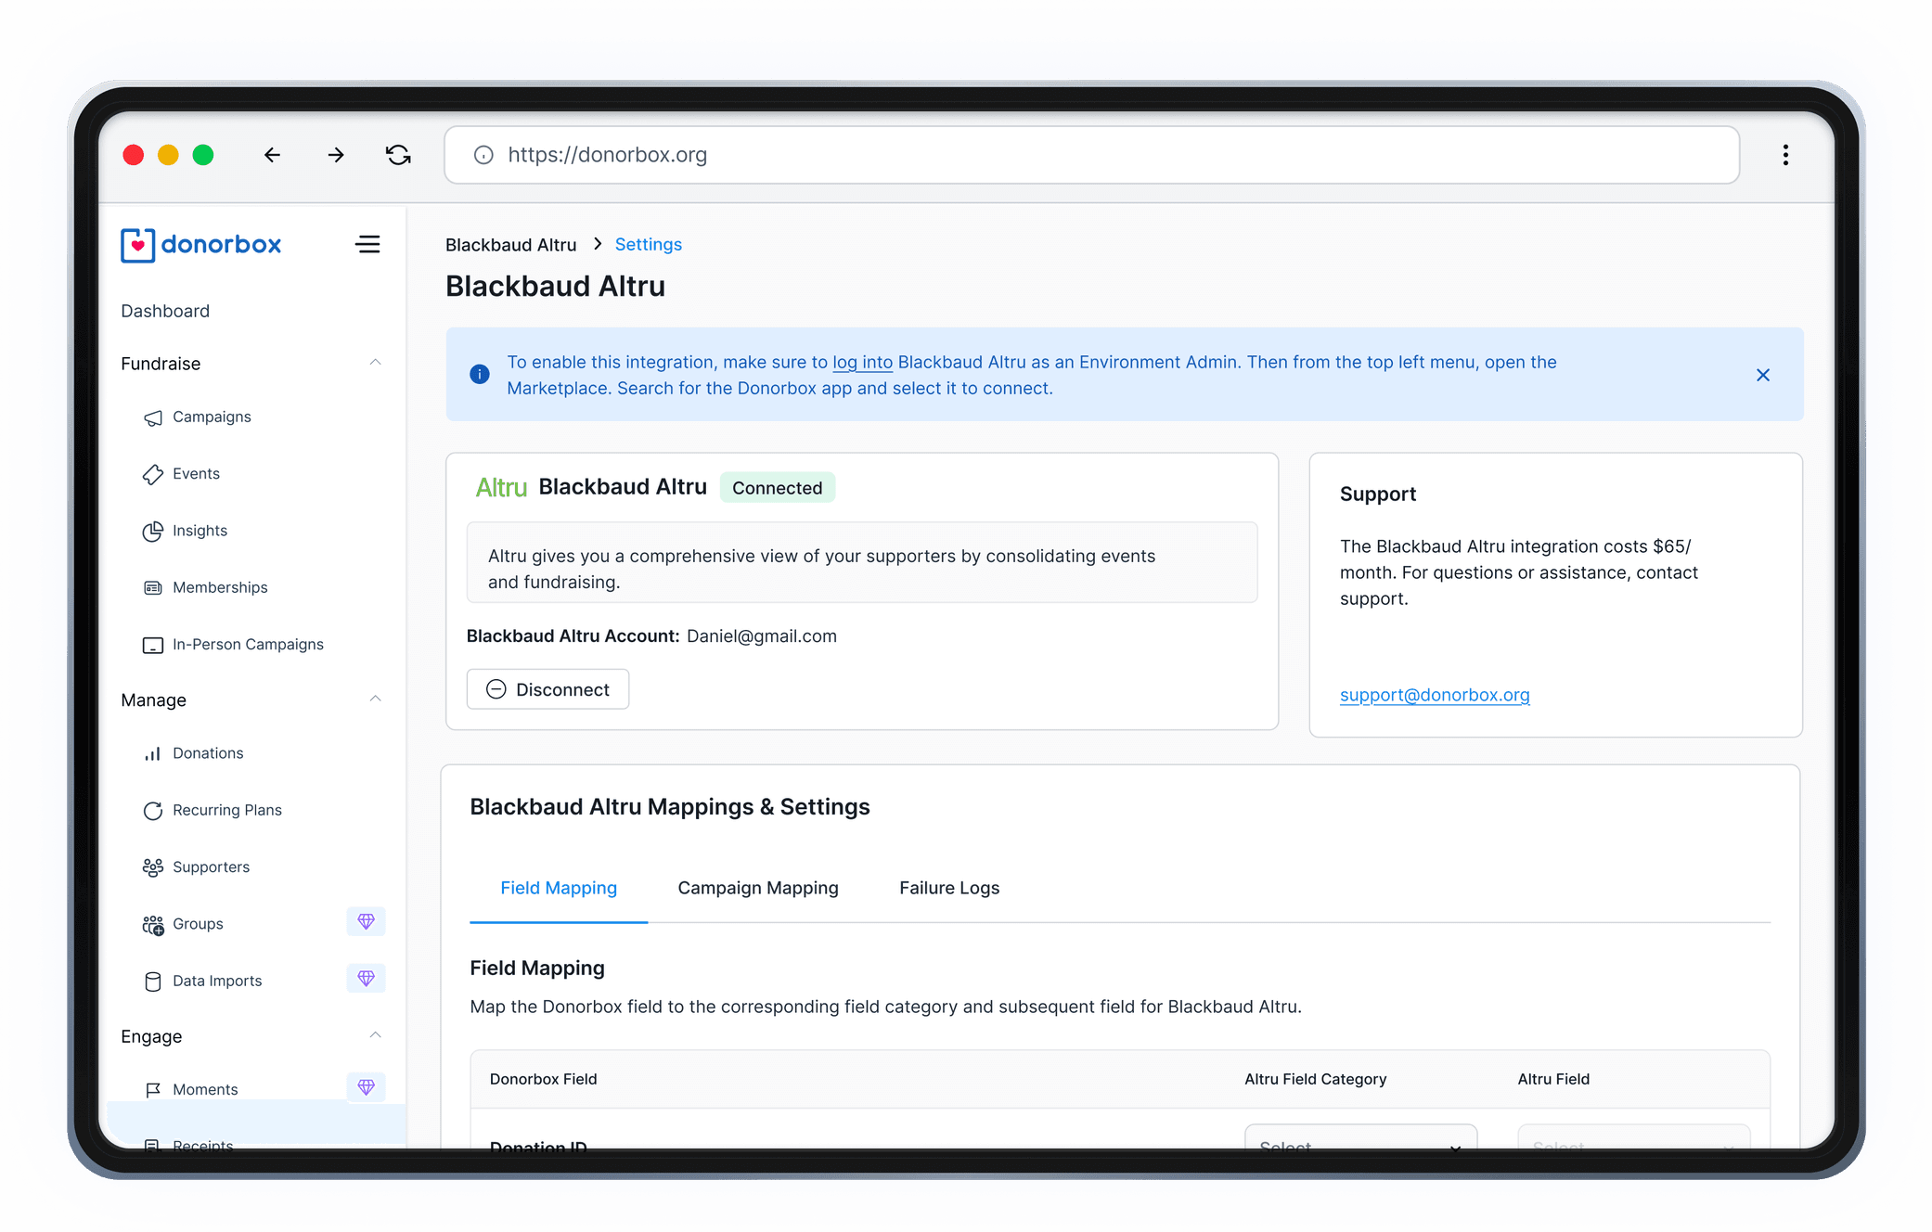Toggle the sidebar hamburger menu
This screenshot has height=1232, width=1932.
(367, 244)
